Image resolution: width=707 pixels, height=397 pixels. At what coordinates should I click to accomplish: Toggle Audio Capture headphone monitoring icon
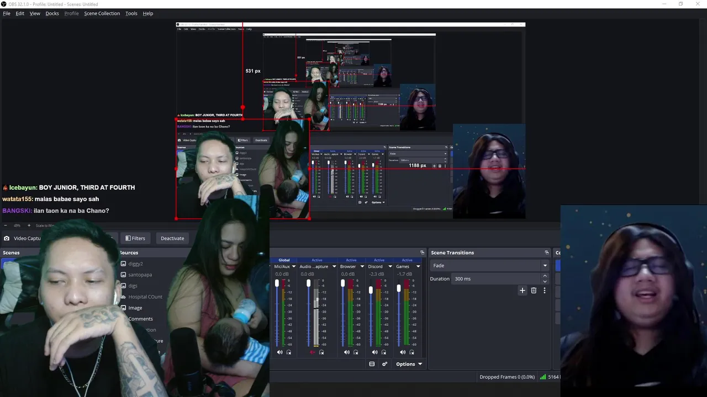pos(321,352)
